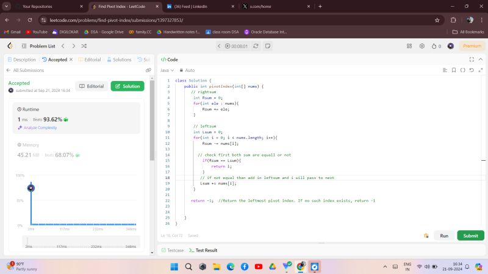Bookmark this page with star icon

pyautogui.click(x=437, y=20)
